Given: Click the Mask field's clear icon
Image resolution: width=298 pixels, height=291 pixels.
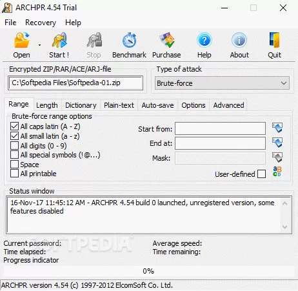Looking at the screenshot, I should pyautogui.click(x=277, y=157).
